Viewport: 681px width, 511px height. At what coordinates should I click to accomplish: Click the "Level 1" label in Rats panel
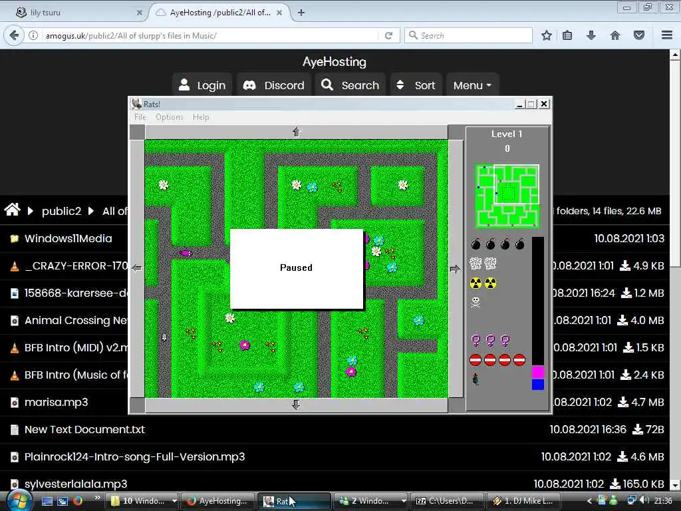506,134
